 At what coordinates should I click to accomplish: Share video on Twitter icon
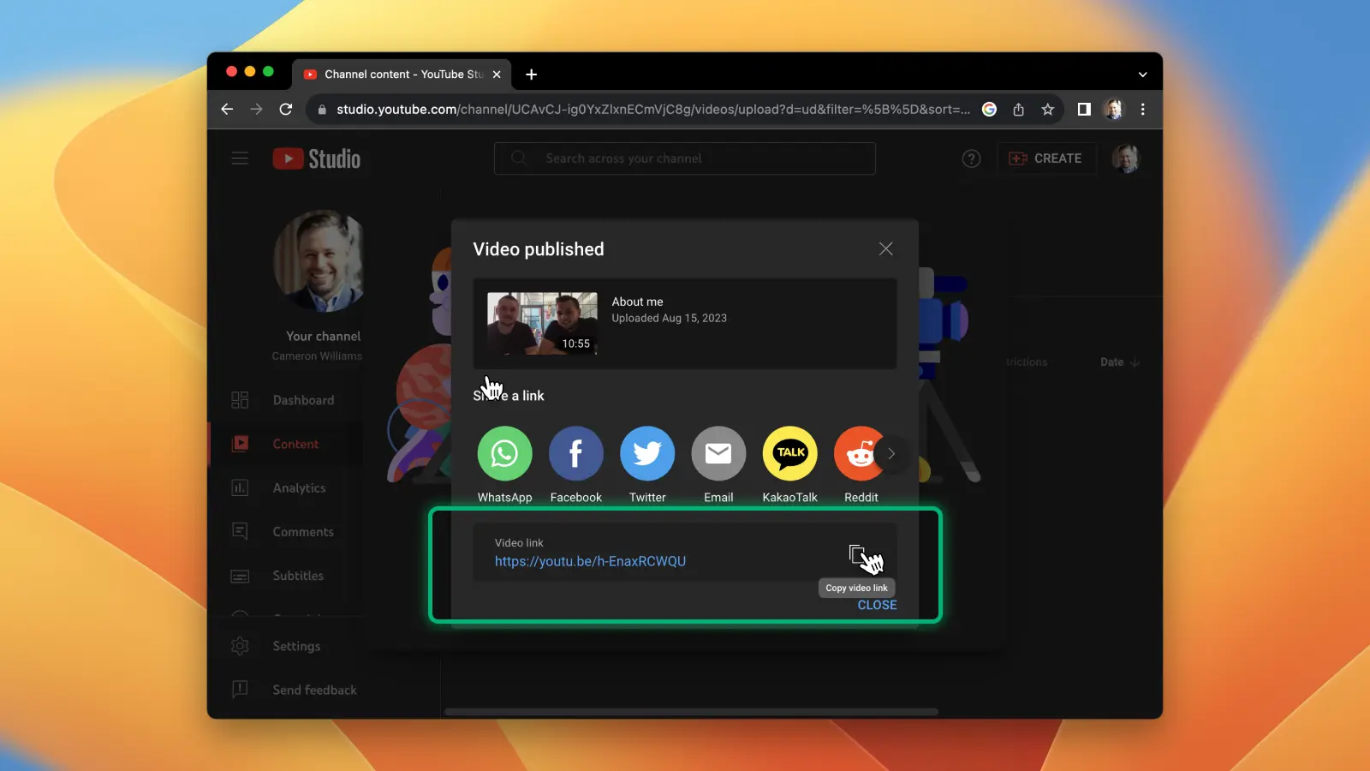tap(647, 453)
